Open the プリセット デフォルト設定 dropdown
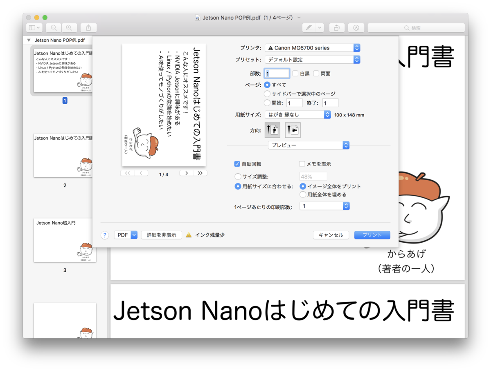The height and width of the screenshot is (371, 491). click(313, 60)
